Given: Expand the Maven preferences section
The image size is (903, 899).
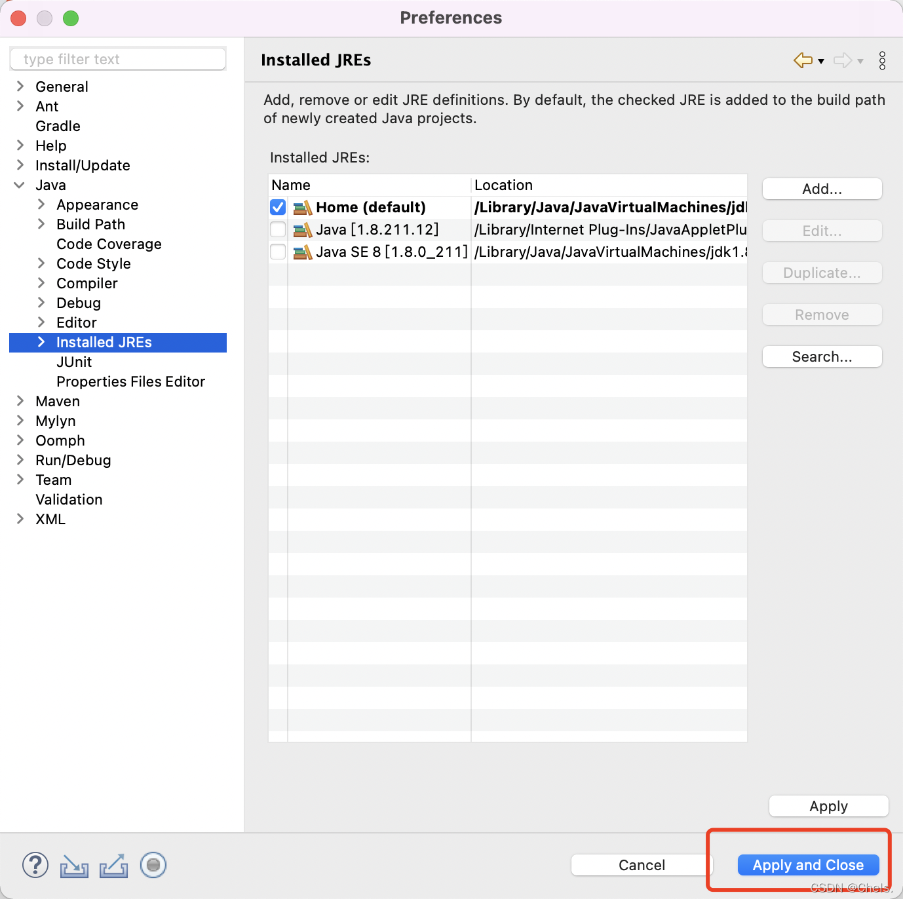Looking at the screenshot, I should click(x=19, y=401).
